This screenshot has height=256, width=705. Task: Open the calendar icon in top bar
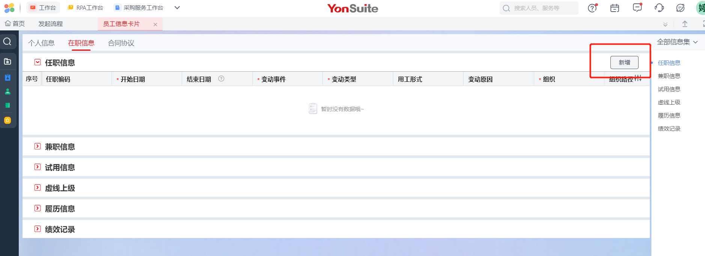(x=615, y=8)
